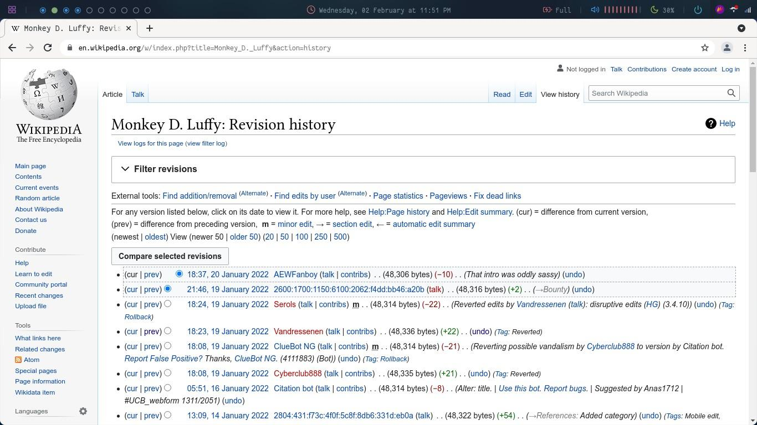Click the purple tray application icon
757x425 pixels.
click(720, 10)
